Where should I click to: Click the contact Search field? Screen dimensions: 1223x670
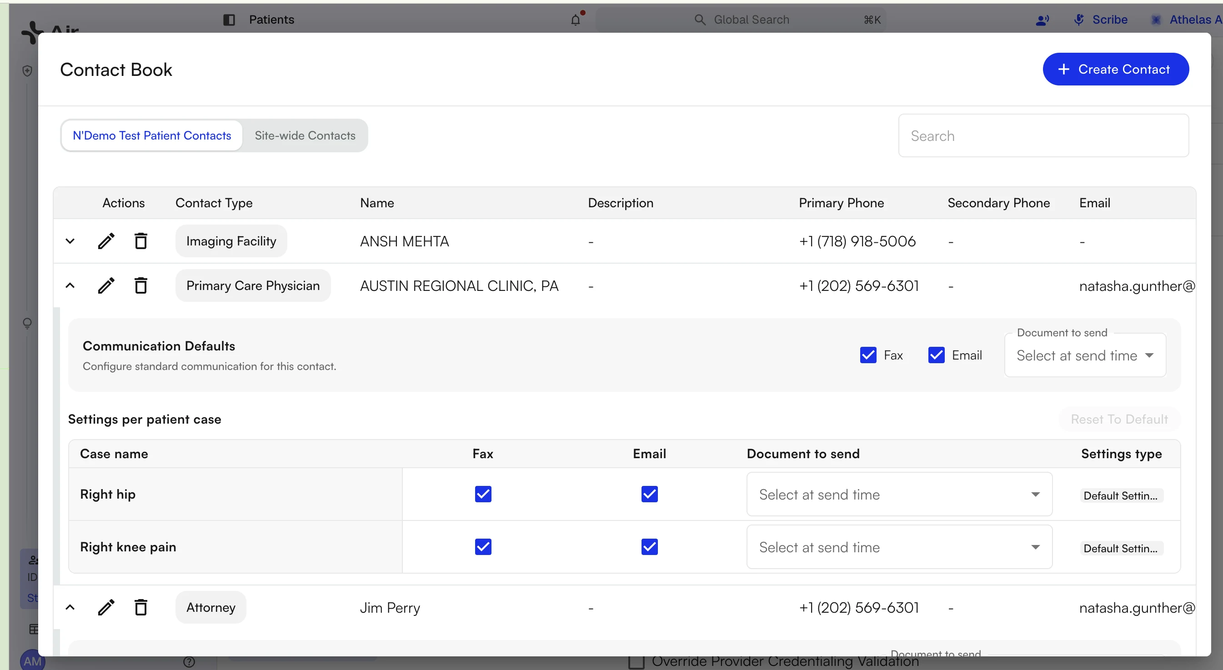(x=1043, y=136)
